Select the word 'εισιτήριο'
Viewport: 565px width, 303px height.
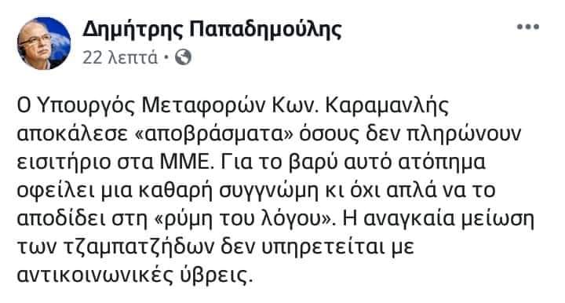(64, 162)
